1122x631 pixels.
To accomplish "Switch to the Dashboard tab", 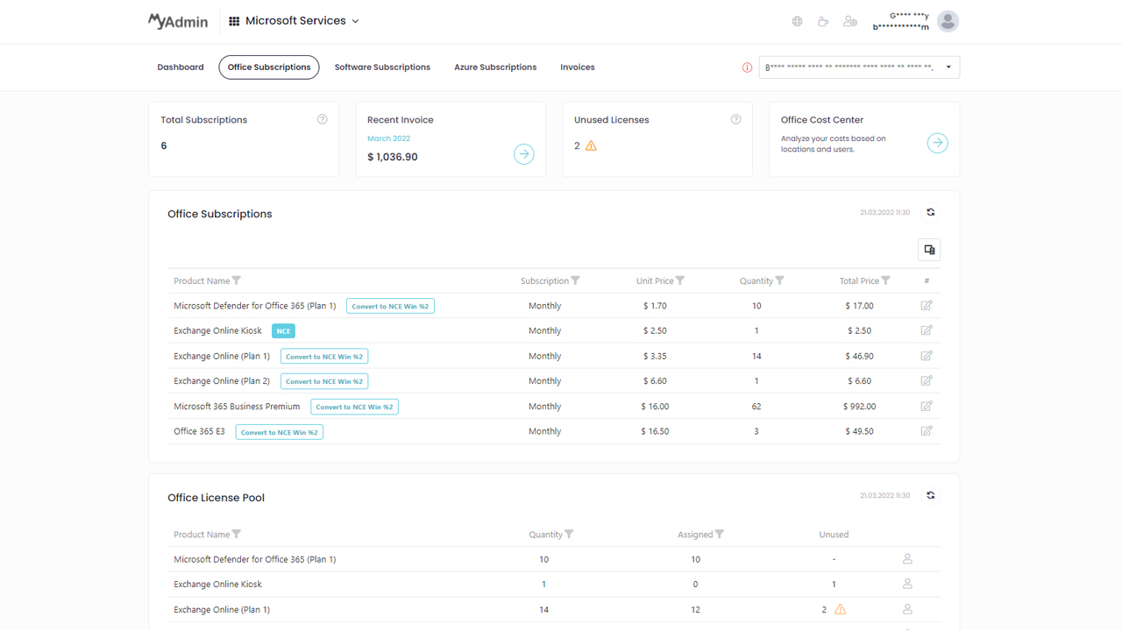I will (x=181, y=67).
